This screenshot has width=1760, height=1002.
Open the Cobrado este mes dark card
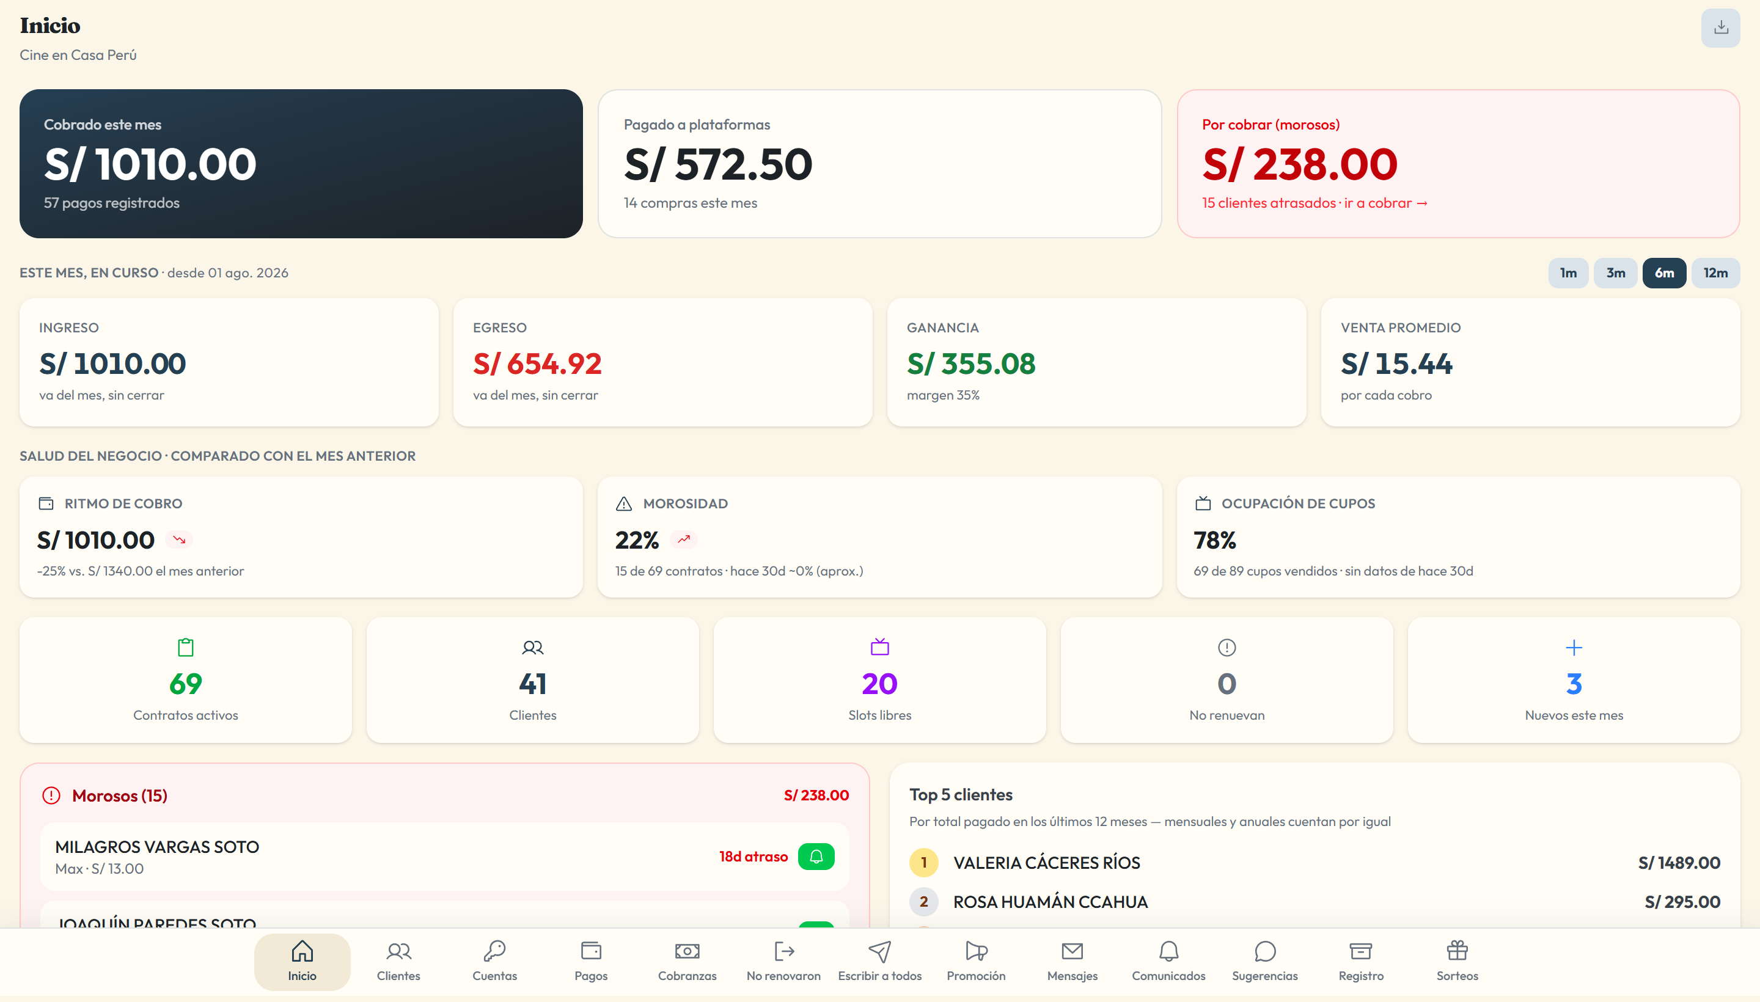click(x=301, y=164)
